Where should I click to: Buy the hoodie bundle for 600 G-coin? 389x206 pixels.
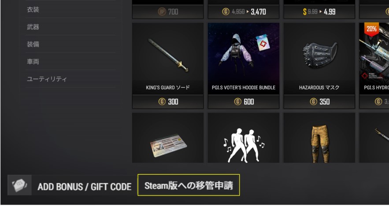tap(243, 102)
